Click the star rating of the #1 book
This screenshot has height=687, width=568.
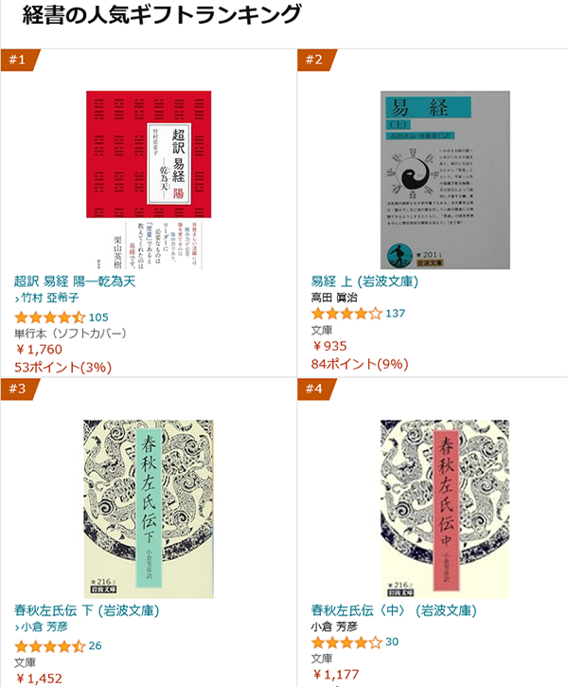[x=49, y=317]
